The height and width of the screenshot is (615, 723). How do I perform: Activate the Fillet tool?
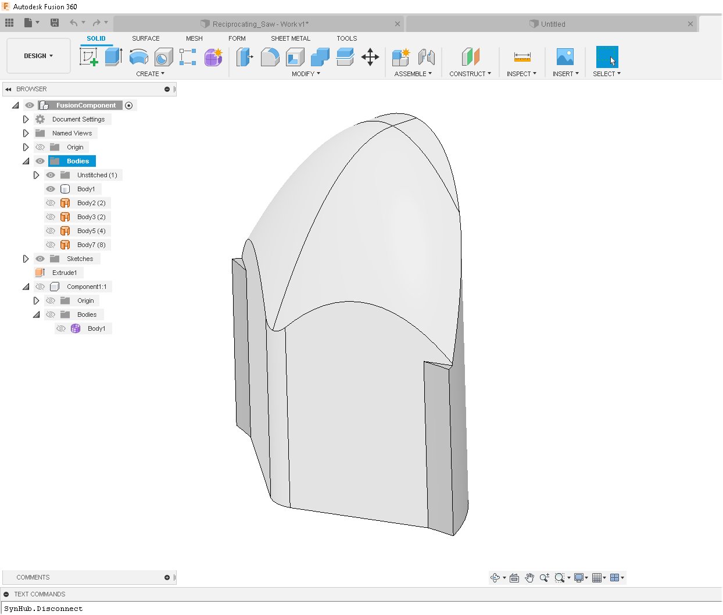(x=270, y=57)
